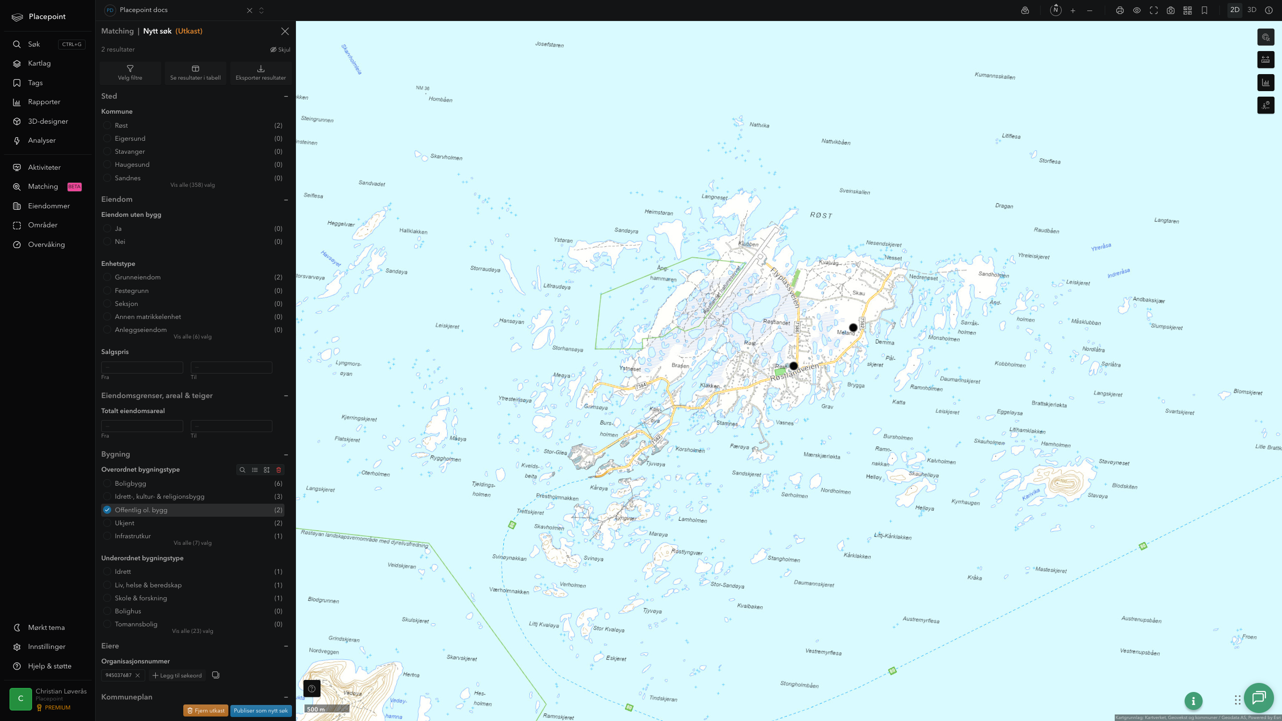Click Fjern utkast button
The width and height of the screenshot is (1282, 721).
(x=206, y=711)
